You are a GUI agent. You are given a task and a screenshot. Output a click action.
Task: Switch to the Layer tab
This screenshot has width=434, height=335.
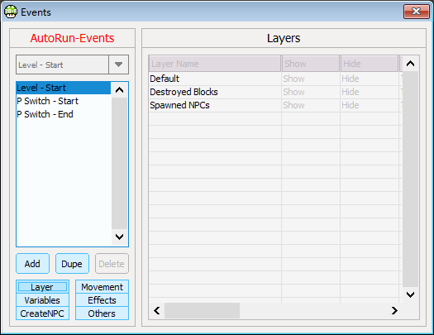42,287
